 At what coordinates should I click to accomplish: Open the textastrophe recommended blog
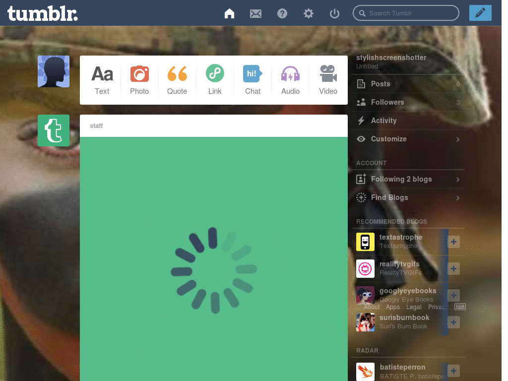tap(401, 237)
